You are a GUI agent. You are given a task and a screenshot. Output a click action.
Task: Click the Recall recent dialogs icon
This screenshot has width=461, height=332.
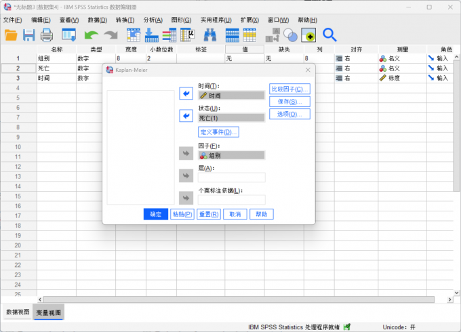(69, 35)
